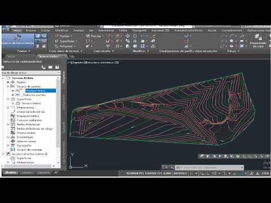Click the Grupos de muestras node icon
This screenshot has width=271, height=203.
[13, 149]
